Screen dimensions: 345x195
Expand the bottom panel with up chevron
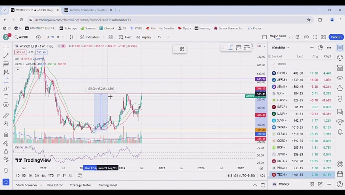pyautogui.click(x=255, y=185)
